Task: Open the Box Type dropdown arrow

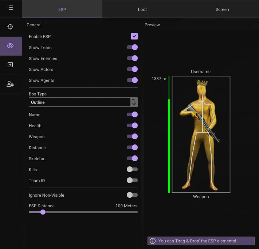Action: [134, 102]
